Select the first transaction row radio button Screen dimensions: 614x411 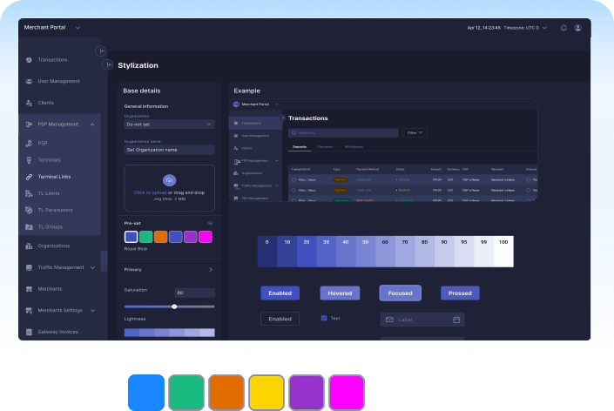(x=294, y=179)
